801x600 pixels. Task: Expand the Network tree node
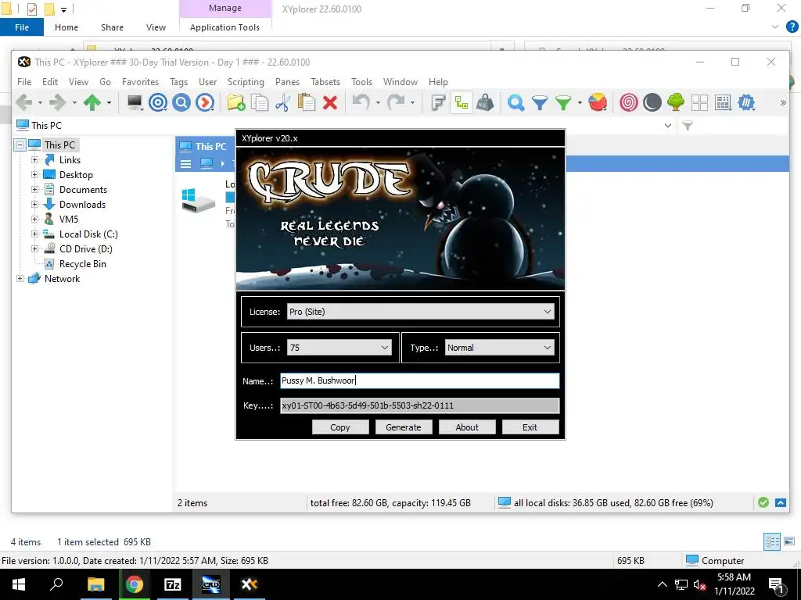coord(20,279)
